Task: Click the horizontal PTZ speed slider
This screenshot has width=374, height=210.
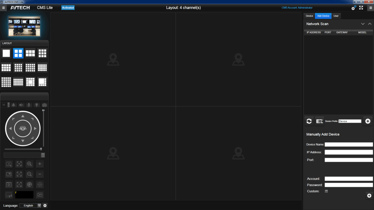Action: [x=22, y=149]
